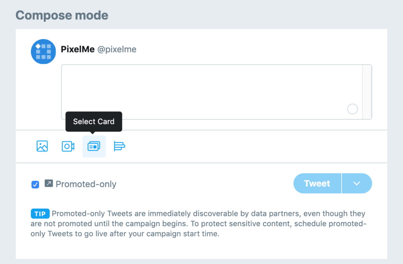
Task: Click the add photo icon
Action: point(42,146)
